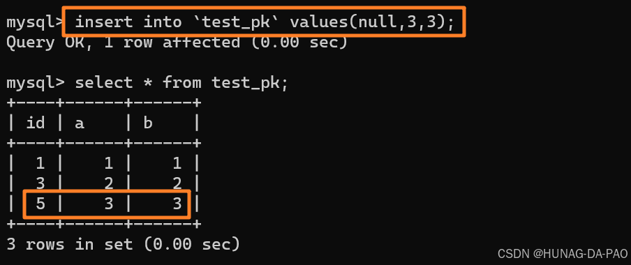Click the top table border line

[x=104, y=103]
